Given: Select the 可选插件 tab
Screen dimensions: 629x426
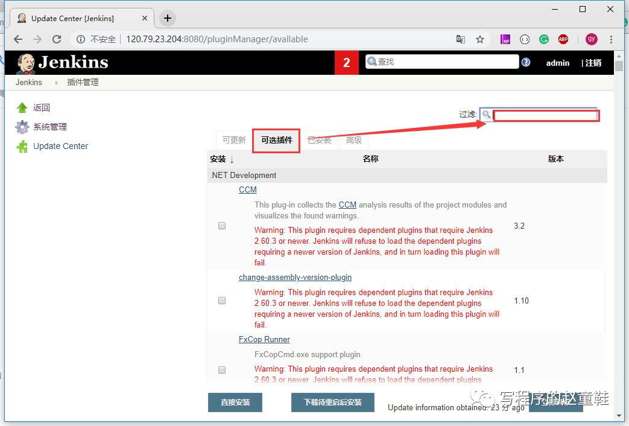Looking at the screenshot, I should coord(276,140).
